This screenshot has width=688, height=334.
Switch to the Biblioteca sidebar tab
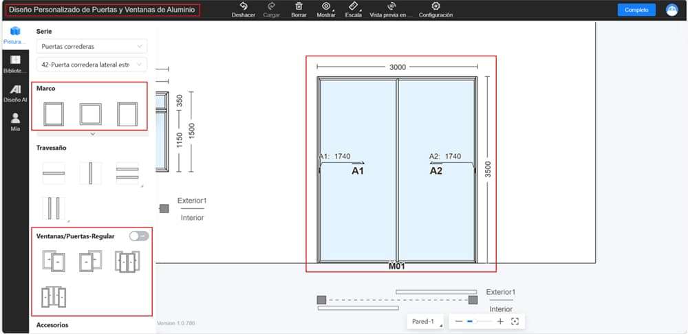click(x=15, y=65)
